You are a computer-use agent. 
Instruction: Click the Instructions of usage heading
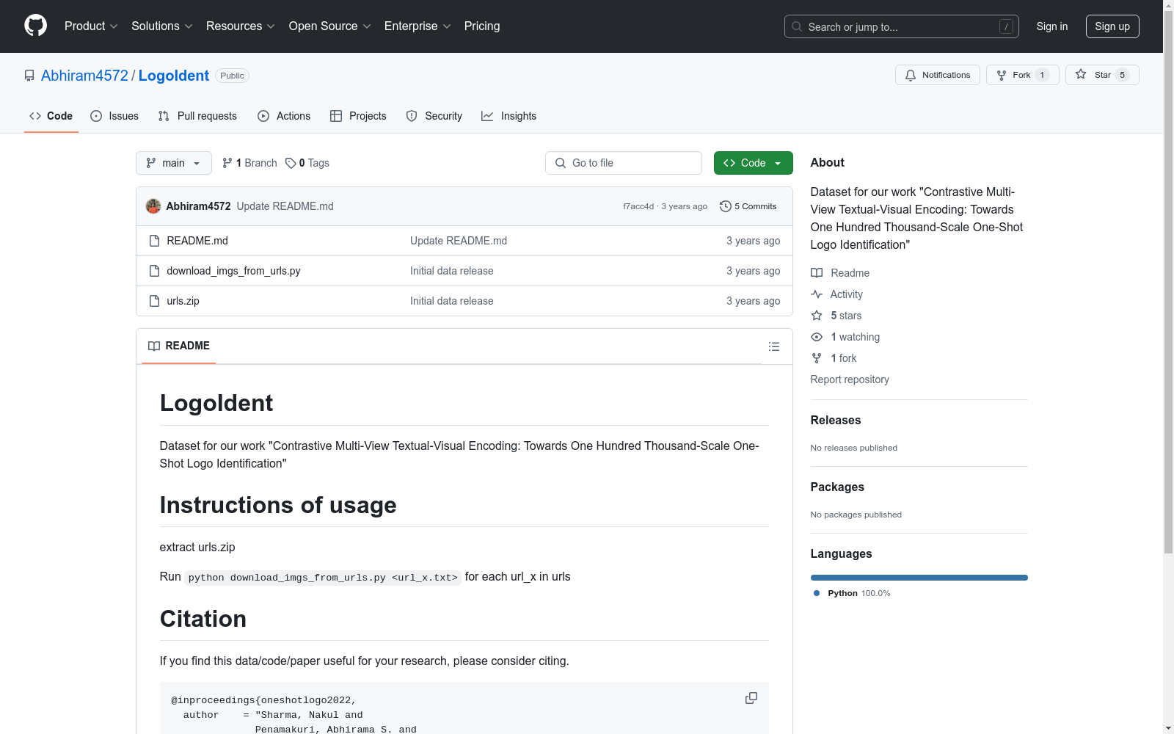[278, 505]
